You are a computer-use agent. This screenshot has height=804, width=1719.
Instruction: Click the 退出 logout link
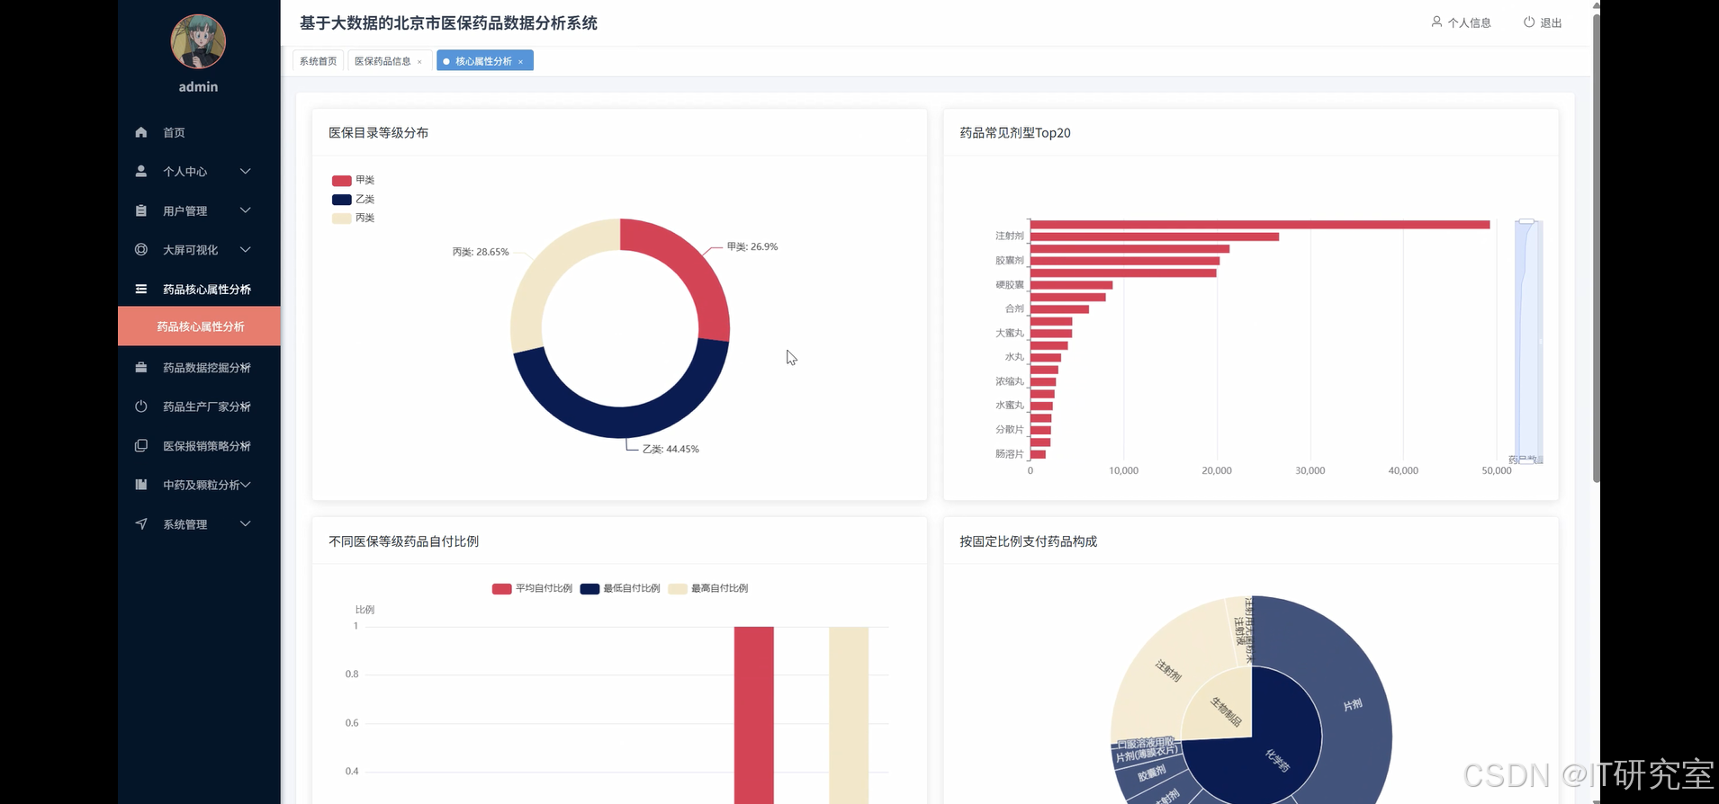click(1543, 22)
